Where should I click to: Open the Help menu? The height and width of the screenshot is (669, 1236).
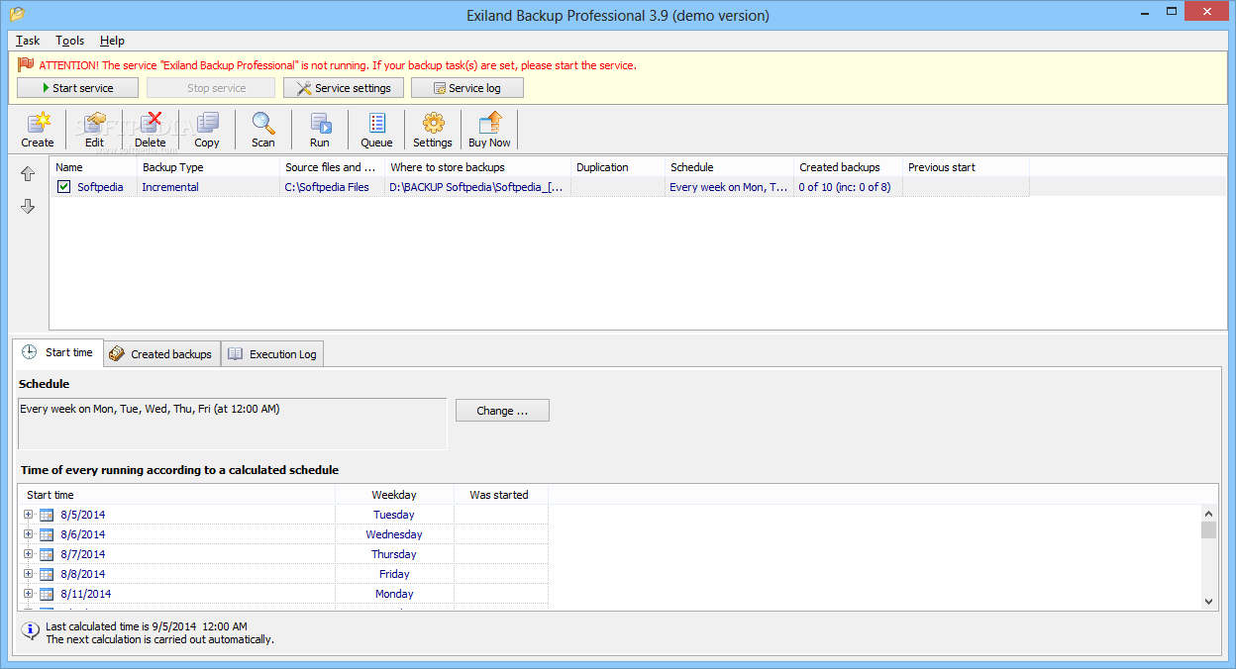pyautogui.click(x=112, y=41)
